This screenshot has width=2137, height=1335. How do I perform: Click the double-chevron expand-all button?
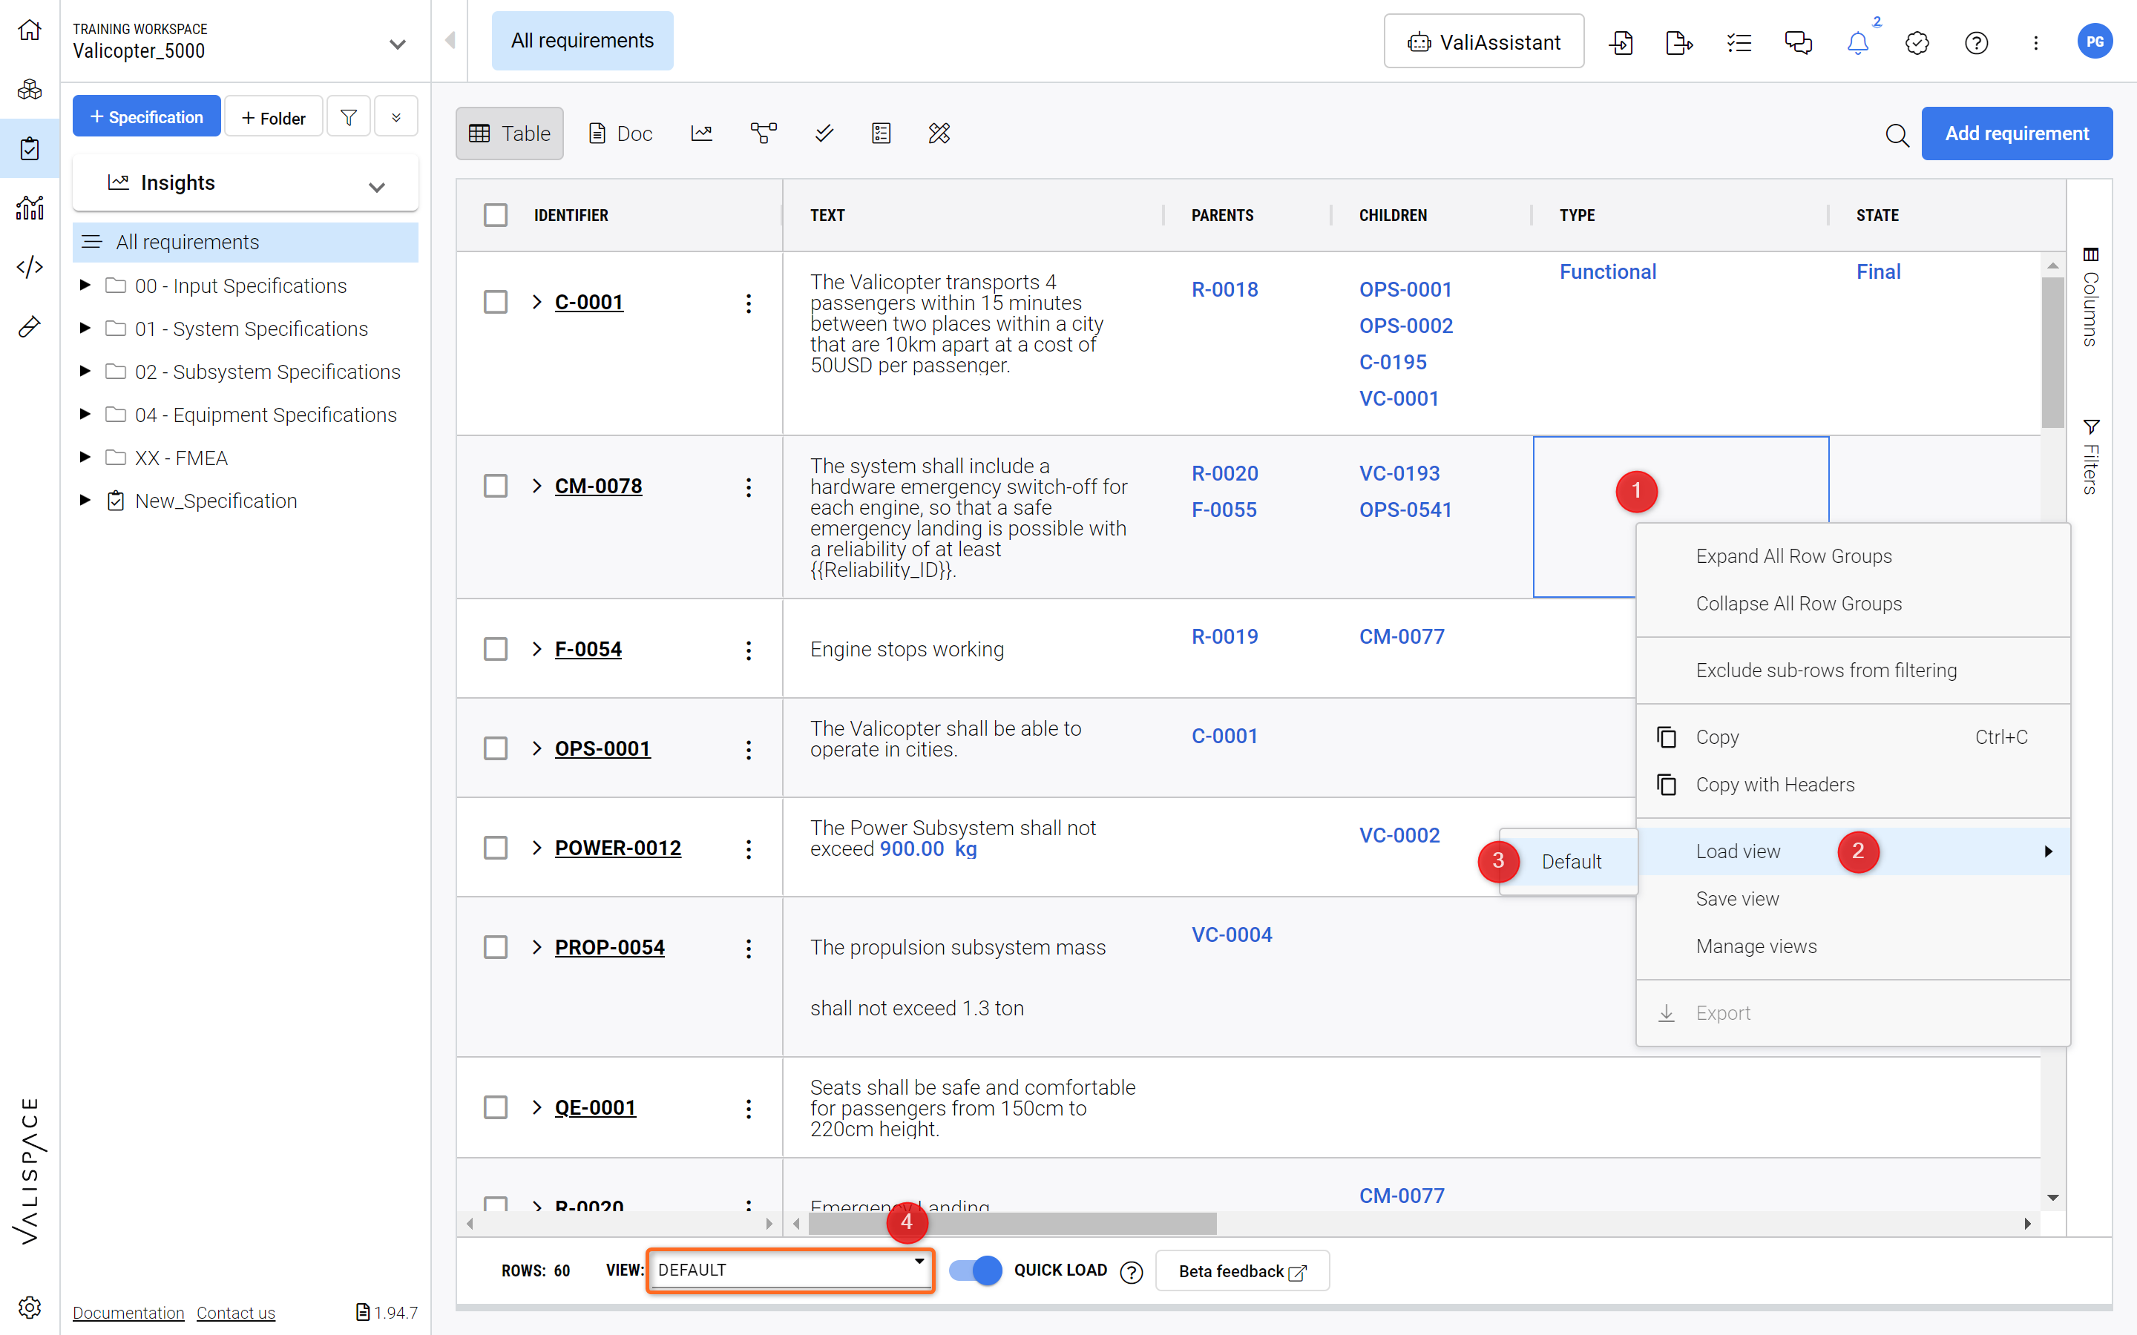(395, 116)
